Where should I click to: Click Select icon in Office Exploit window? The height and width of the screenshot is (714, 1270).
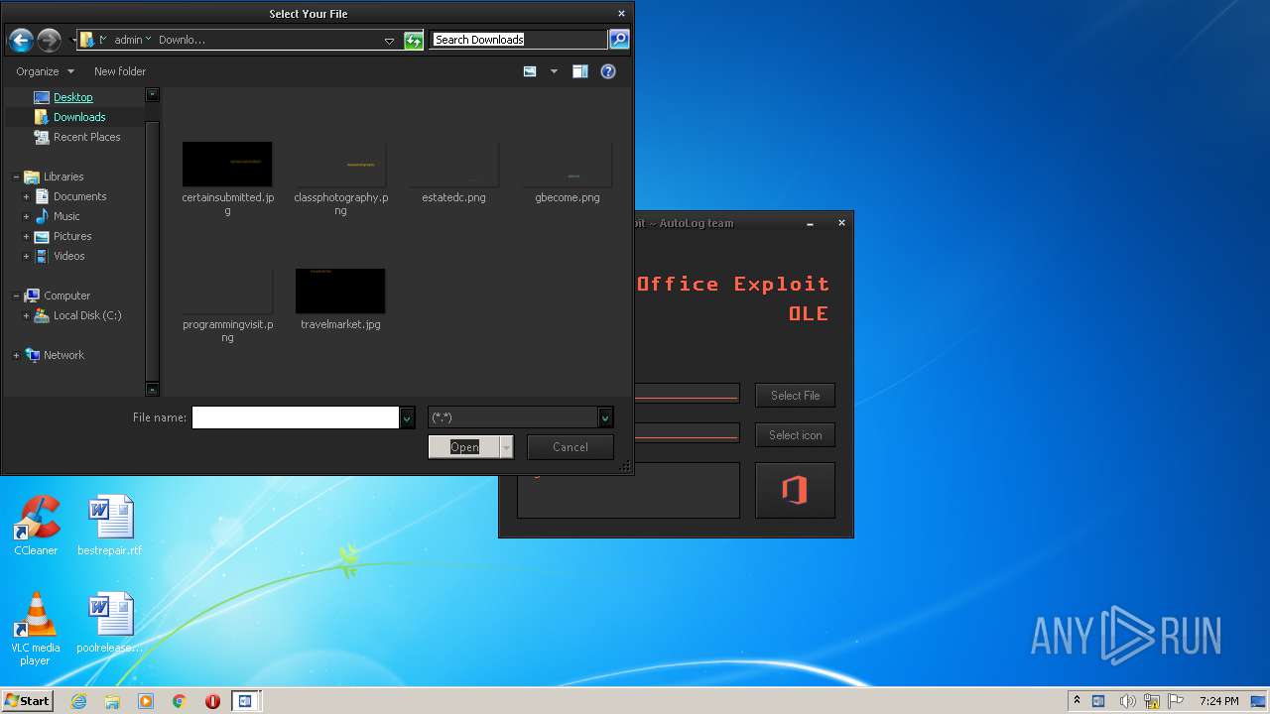(795, 435)
